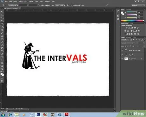Open the Normal blend mode dropdown
The height and width of the screenshot is (117, 146).
coord(127,43)
